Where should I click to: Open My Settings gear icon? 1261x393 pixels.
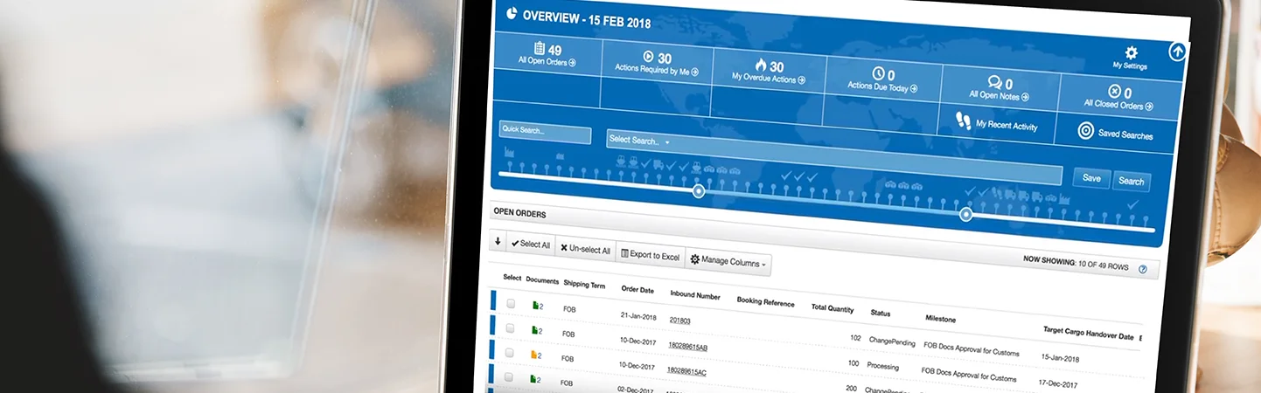[1131, 52]
